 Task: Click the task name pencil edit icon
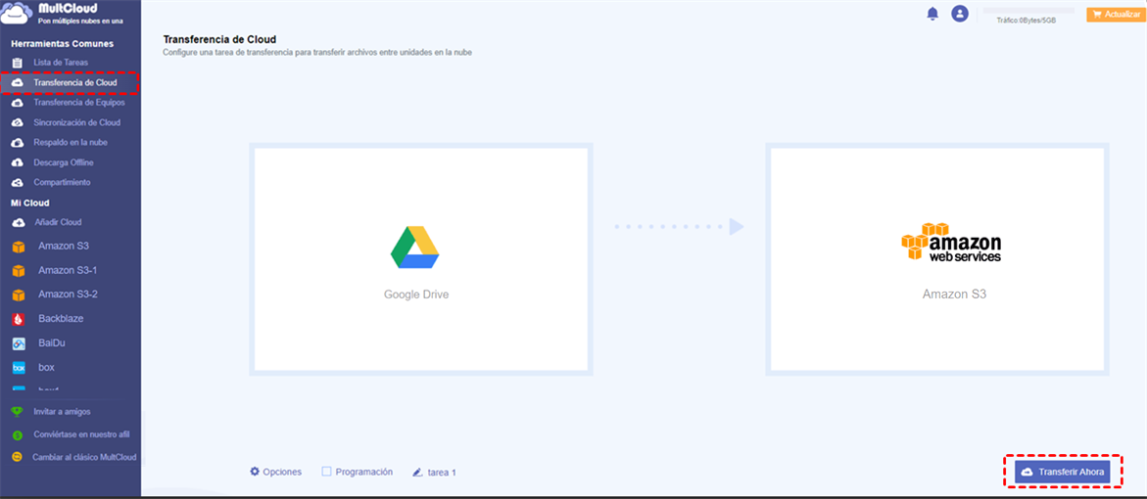[x=417, y=473]
